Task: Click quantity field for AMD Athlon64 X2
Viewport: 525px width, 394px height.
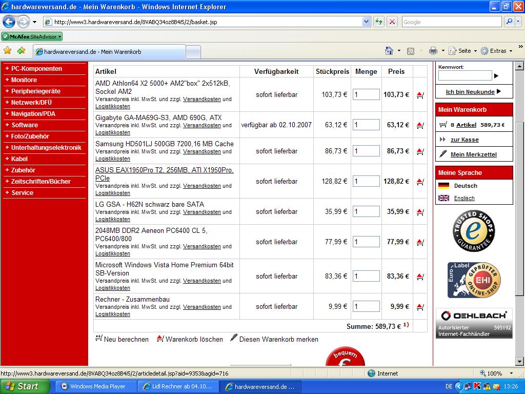Action: point(366,94)
